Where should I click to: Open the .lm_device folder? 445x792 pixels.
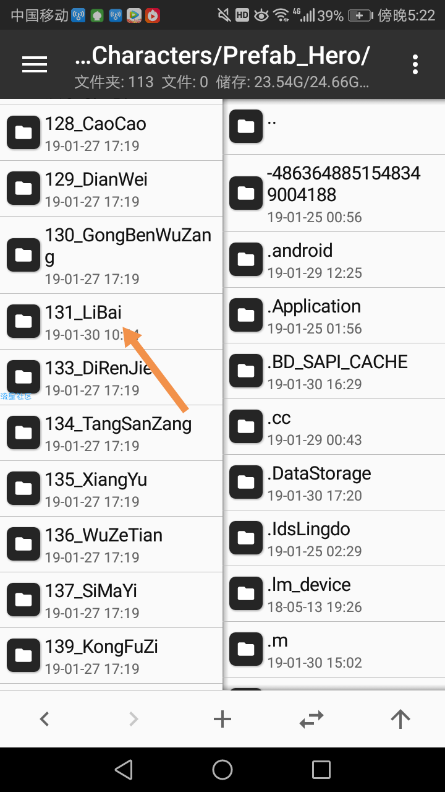[334, 594]
